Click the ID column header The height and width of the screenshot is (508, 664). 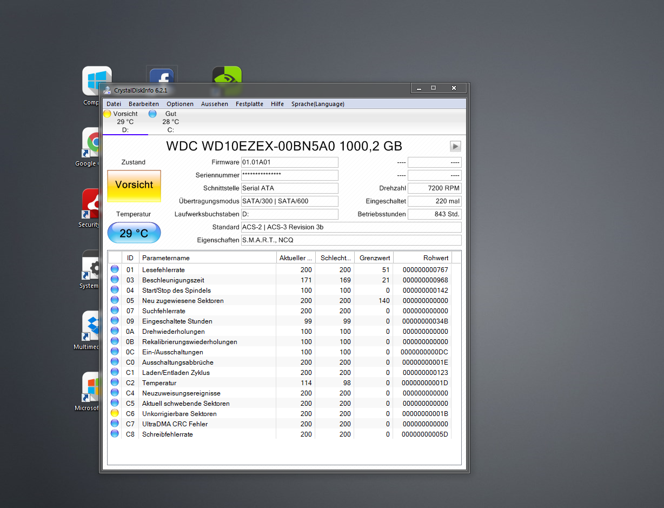130,258
